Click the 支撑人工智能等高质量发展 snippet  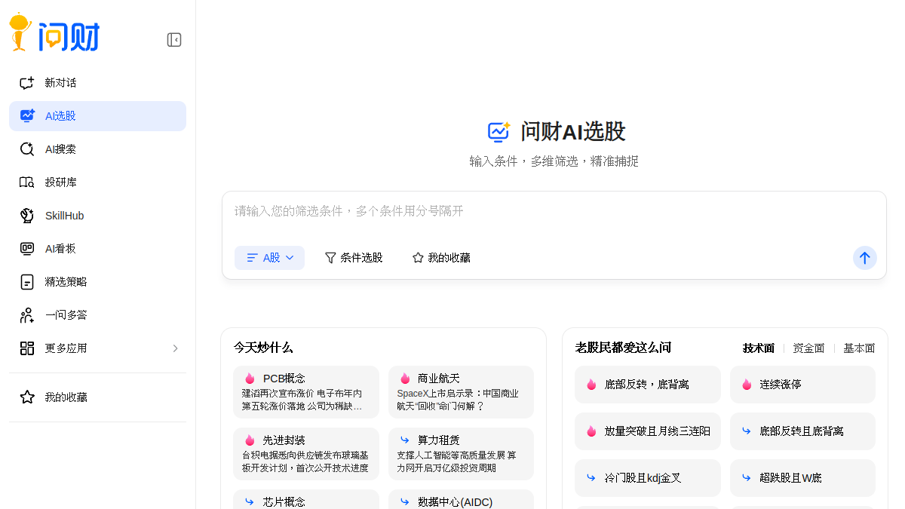(457, 461)
